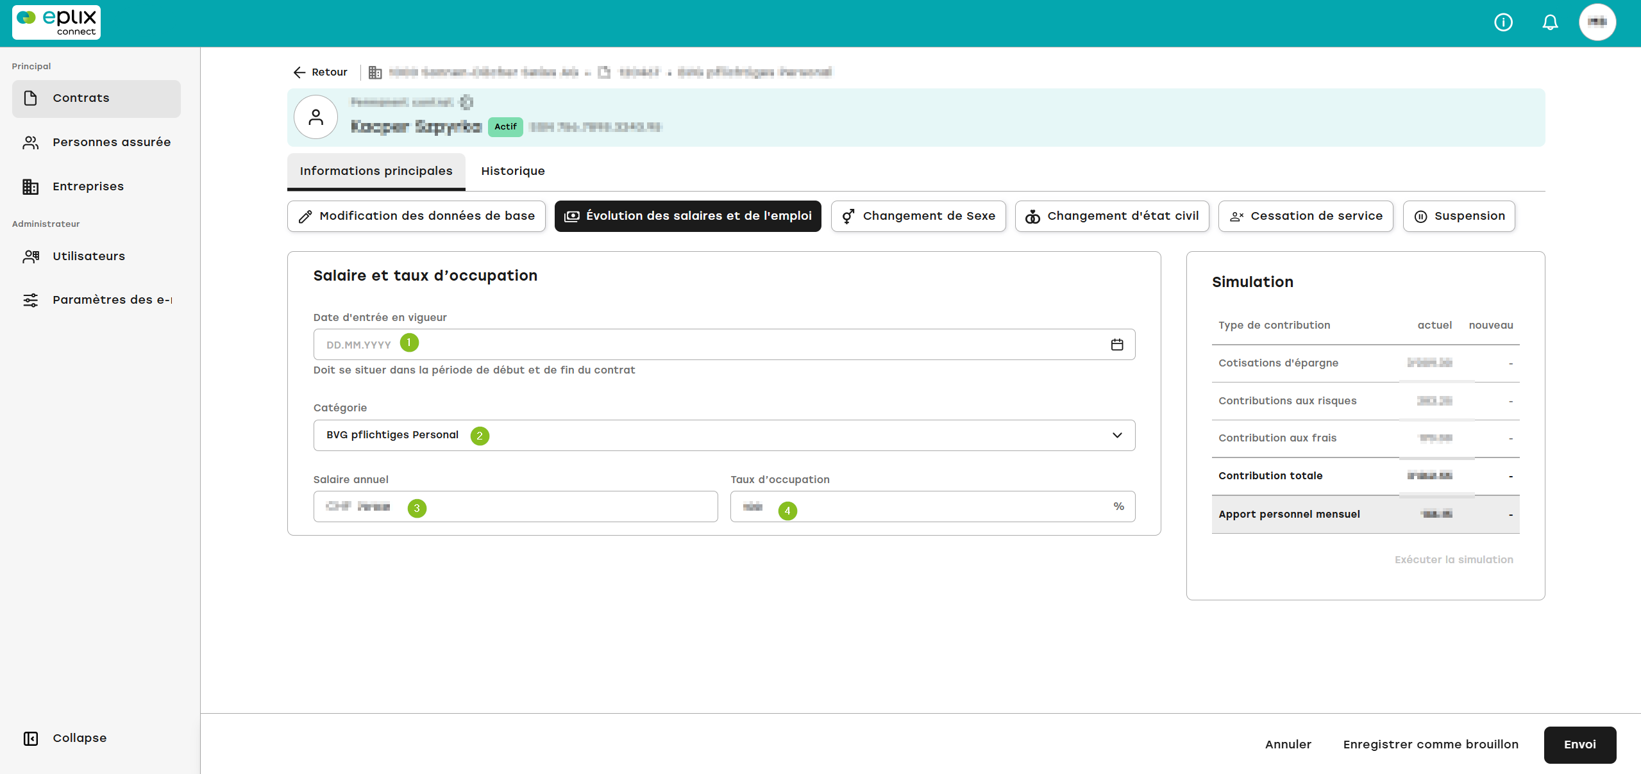Screen dimensions: 1641x774
Task: Click the rings icon for état civil
Action: [x=1032, y=217]
